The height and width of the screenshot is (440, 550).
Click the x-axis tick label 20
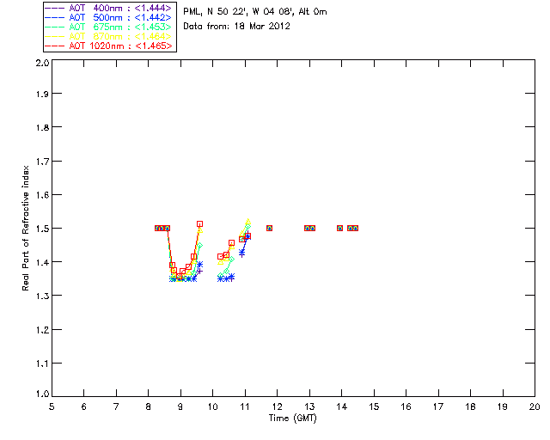535,406
